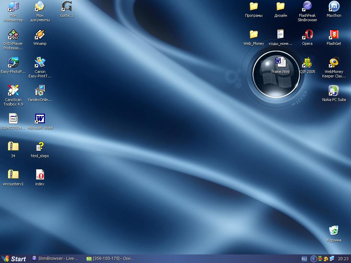Screen dimensions: 351x263
Task: Open the Winamp desktop shortcut
Action: (x=40, y=35)
